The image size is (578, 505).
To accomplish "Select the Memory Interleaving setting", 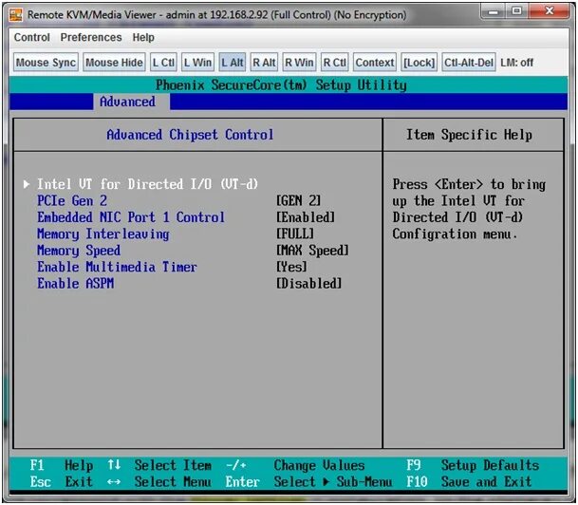I will pos(103,234).
